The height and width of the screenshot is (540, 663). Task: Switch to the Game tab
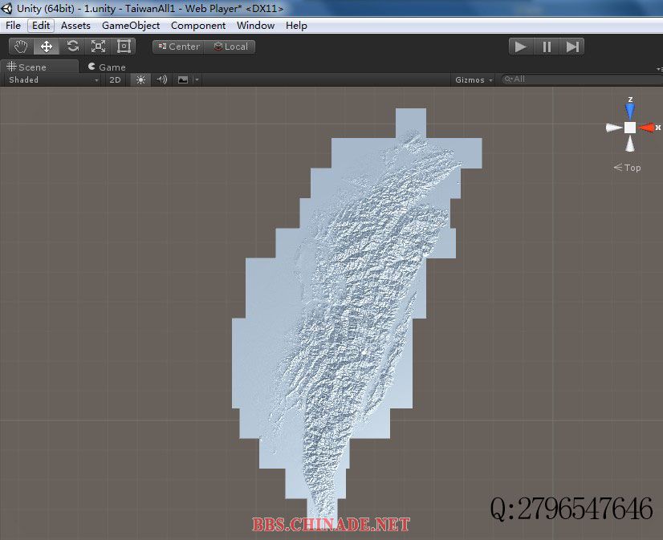click(x=107, y=67)
